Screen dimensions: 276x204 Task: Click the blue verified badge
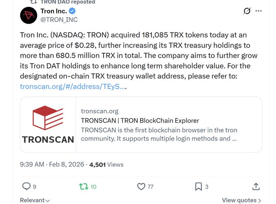pyautogui.click(x=72, y=11)
